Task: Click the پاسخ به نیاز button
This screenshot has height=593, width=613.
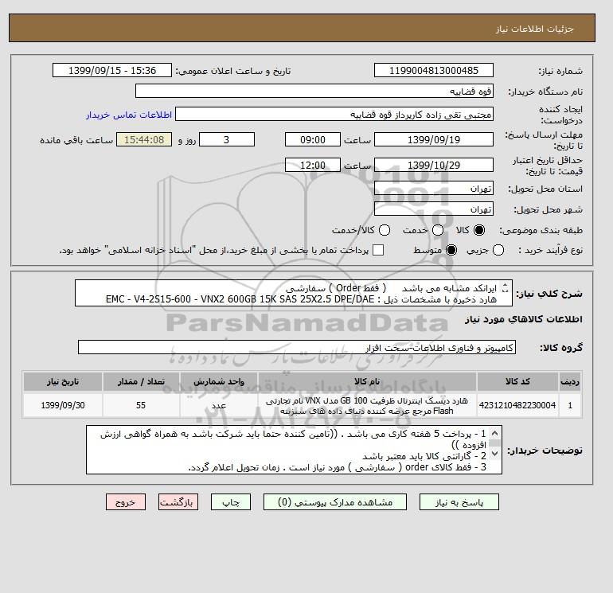Action: pos(459,502)
